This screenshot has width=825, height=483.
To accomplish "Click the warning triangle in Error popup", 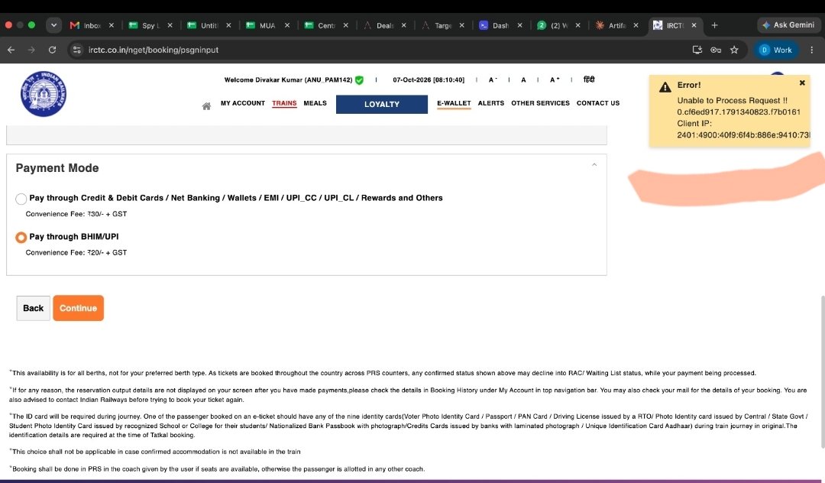I will [x=665, y=87].
